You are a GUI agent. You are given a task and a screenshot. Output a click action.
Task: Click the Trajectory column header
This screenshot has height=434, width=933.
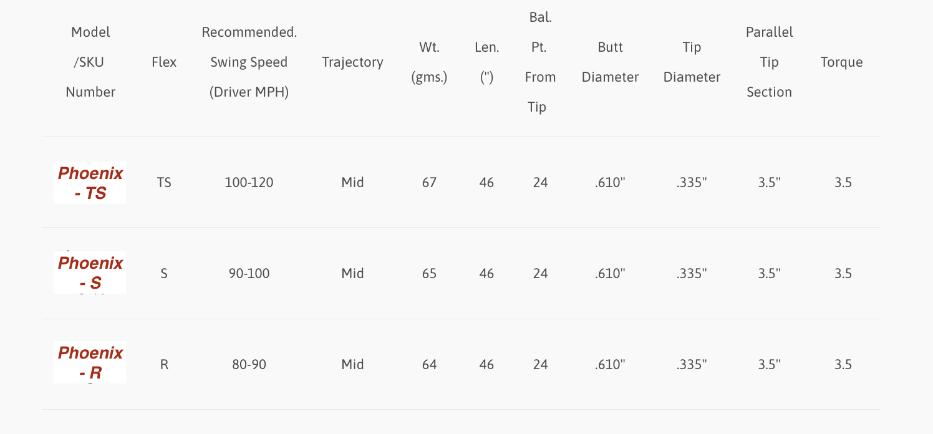tap(352, 62)
